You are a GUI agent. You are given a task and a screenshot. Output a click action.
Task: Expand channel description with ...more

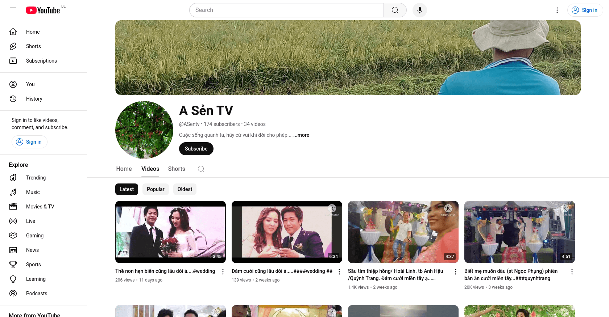(x=302, y=135)
